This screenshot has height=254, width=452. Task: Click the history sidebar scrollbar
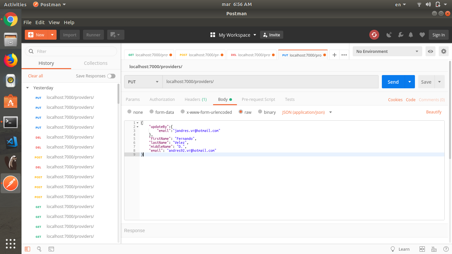click(118, 93)
